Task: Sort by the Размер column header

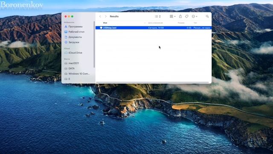Action: (181, 23)
